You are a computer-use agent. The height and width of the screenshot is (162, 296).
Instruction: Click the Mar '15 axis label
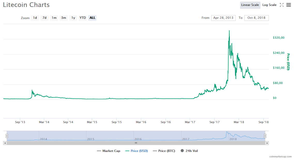point(92,122)
